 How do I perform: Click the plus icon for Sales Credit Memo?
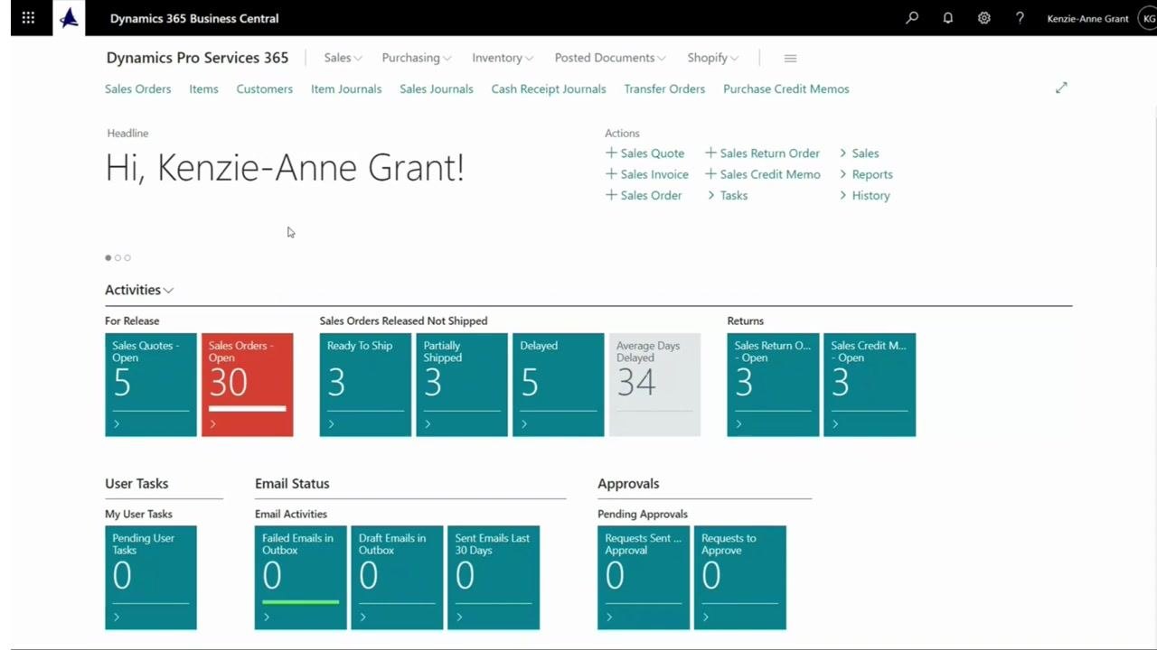coord(710,174)
